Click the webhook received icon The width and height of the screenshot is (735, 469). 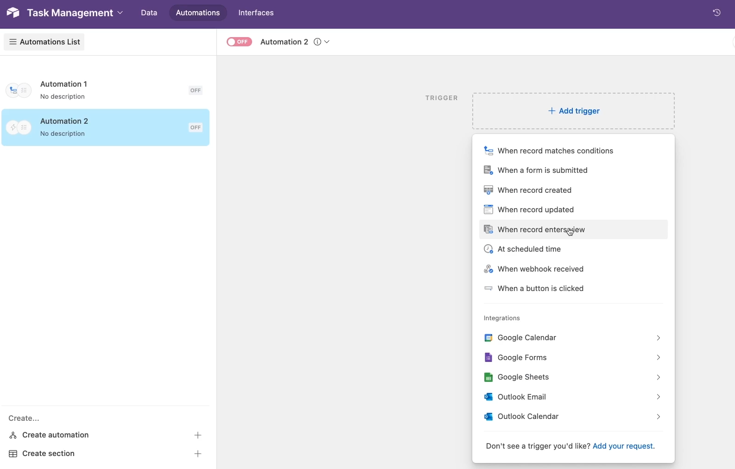(488, 269)
